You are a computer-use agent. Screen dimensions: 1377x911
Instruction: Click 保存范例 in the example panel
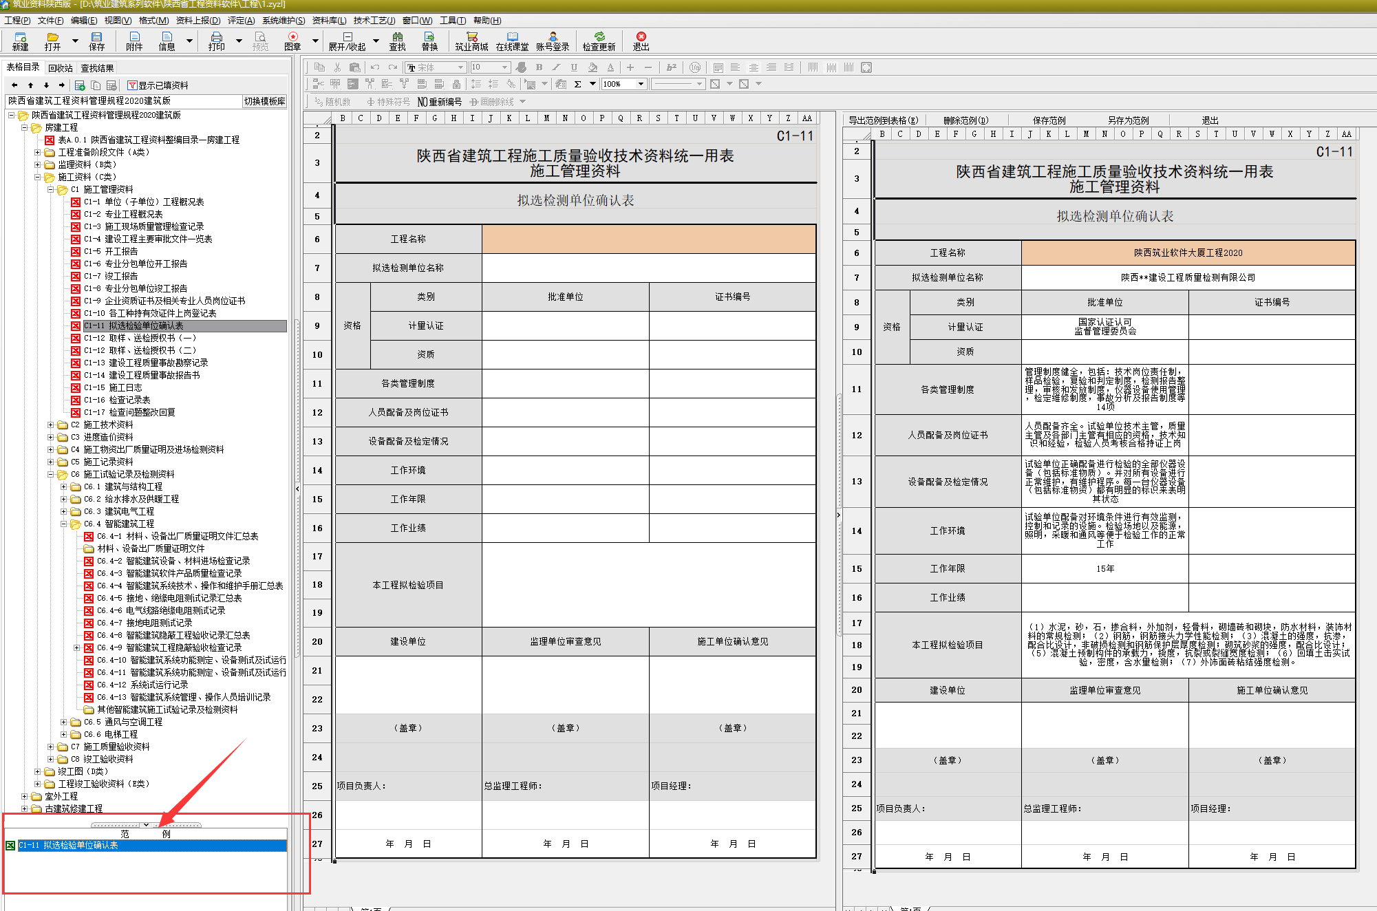(1049, 120)
